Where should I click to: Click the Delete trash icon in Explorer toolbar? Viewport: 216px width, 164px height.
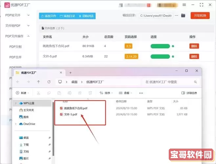(90, 93)
